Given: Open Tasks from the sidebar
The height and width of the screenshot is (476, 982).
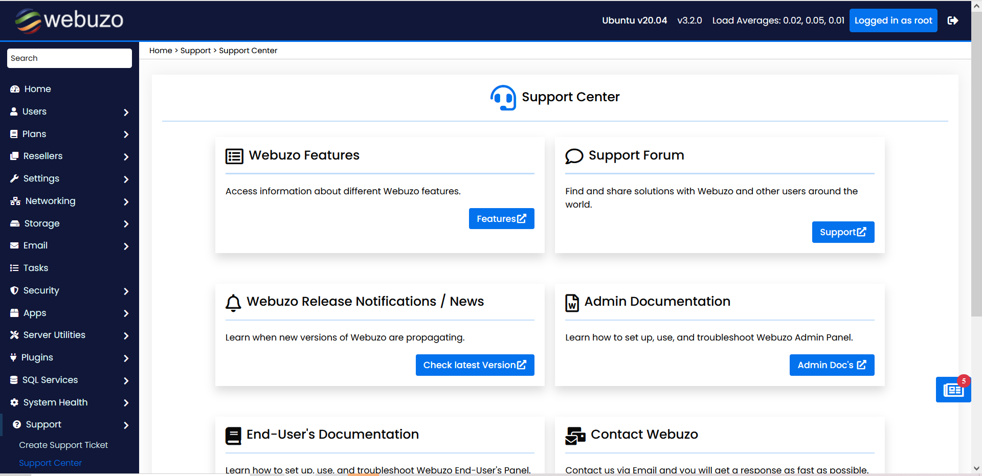Looking at the screenshot, I should pyautogui.click(x=35, y=268).
